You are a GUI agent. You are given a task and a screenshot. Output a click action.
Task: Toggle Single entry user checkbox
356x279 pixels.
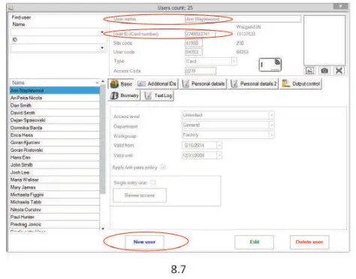pyautogui.click(x=153, y=183)
